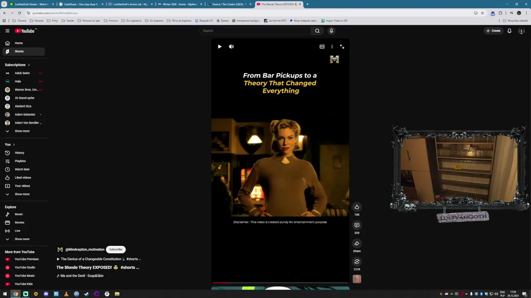Open the sound thumbnail below Remix
Viewport: 531px width, 298px height.
pos(357,279)
